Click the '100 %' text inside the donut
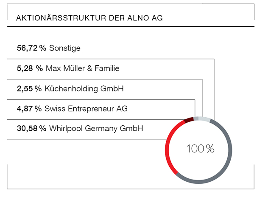The width and height of the screenshot is (268, 197). coord(201,149)
